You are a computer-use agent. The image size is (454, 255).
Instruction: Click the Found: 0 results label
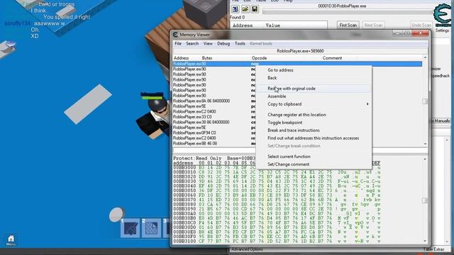(237, 17)
